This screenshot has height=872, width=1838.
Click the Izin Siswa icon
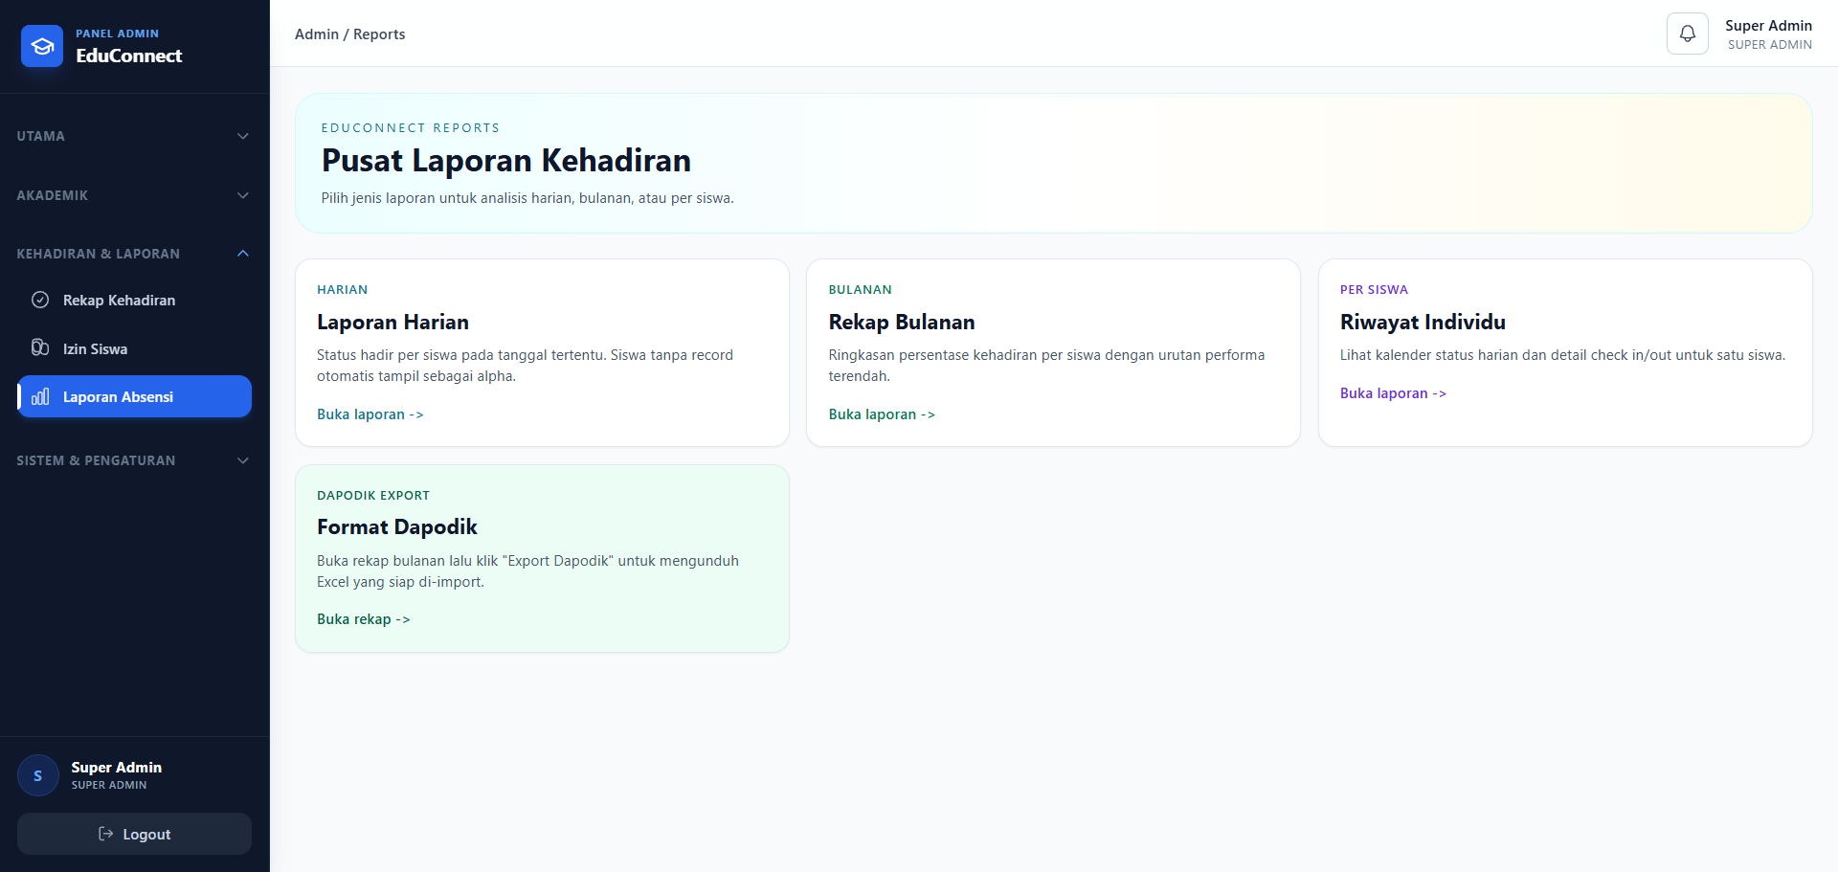[40, 347]
